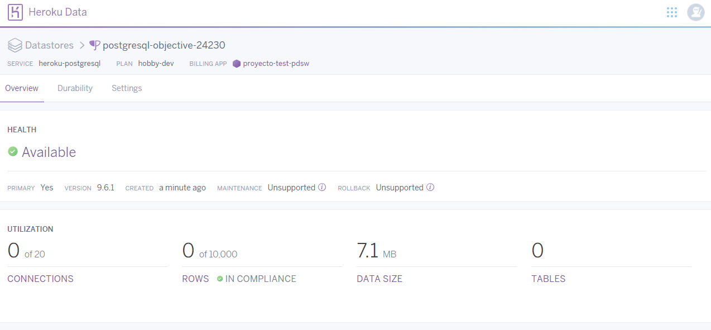Click postgresql-objective-24230 datastore name
This screenshot has height=330, width=711.
point(164,45)
